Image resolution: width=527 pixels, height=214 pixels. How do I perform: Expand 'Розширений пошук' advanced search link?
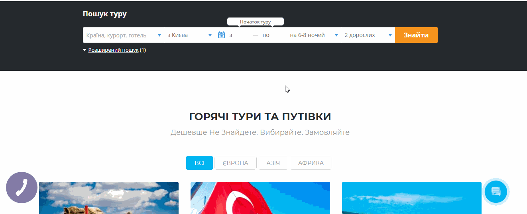pos(113,50)
